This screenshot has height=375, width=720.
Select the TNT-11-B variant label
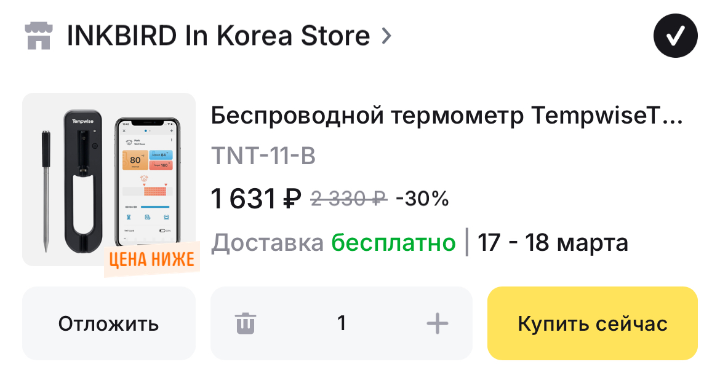tap(263, 156)
